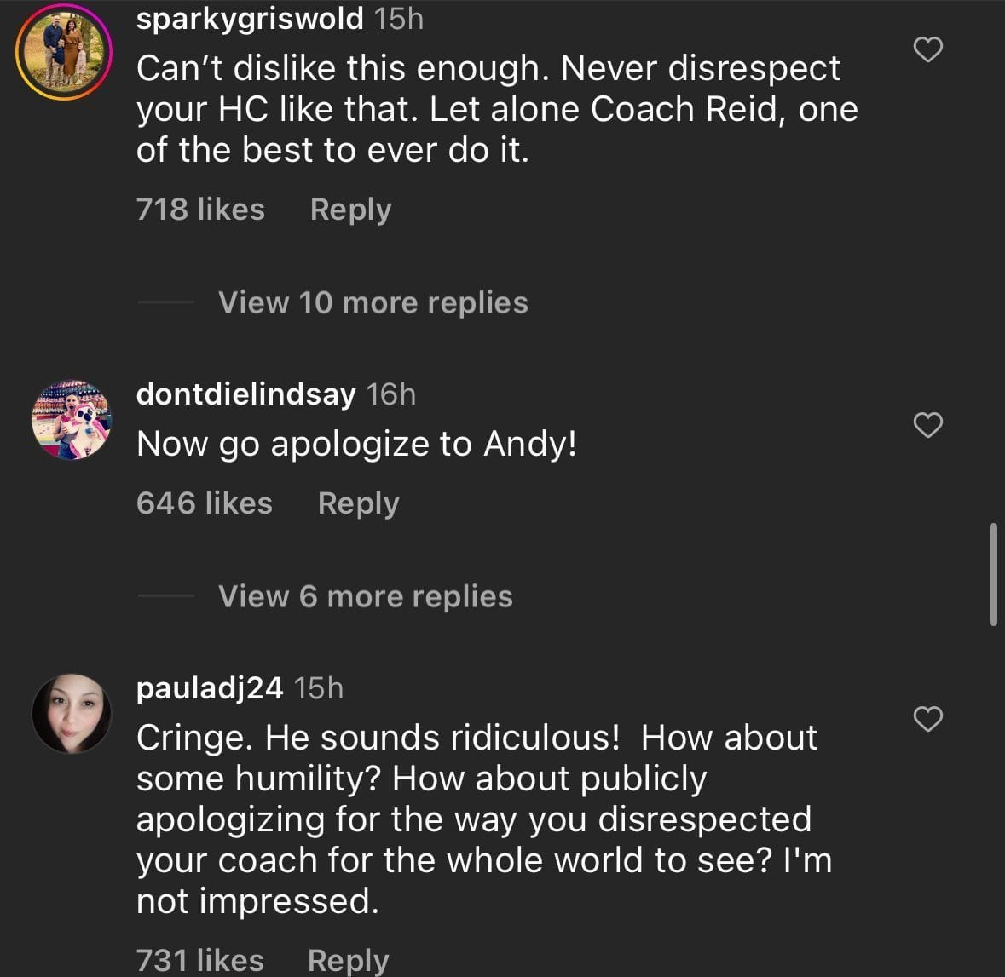
Task: Click the 15h timestamp beside sparkygriswold
Action: (399, 19)
